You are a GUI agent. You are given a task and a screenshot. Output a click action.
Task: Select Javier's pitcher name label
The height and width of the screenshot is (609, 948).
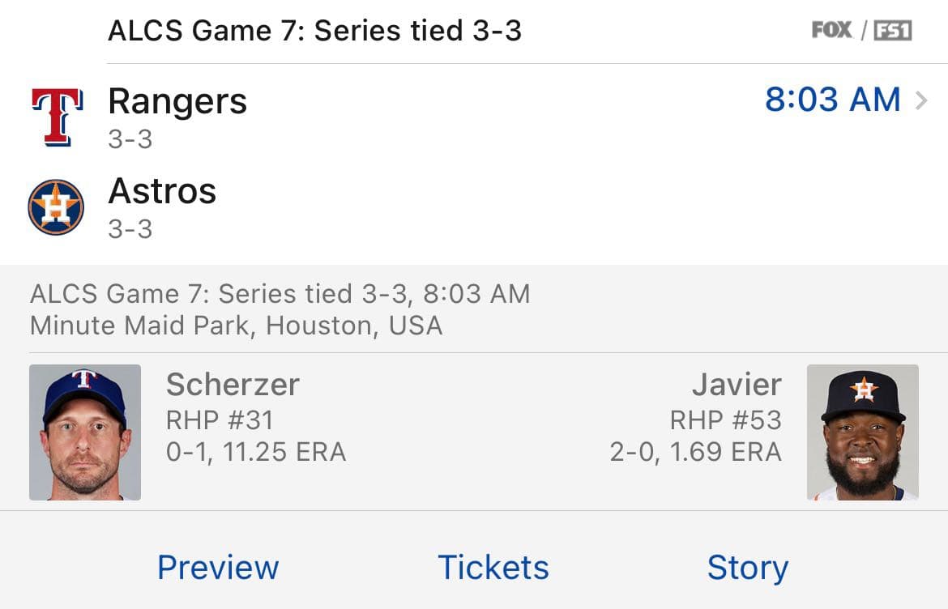pos(737,384)
